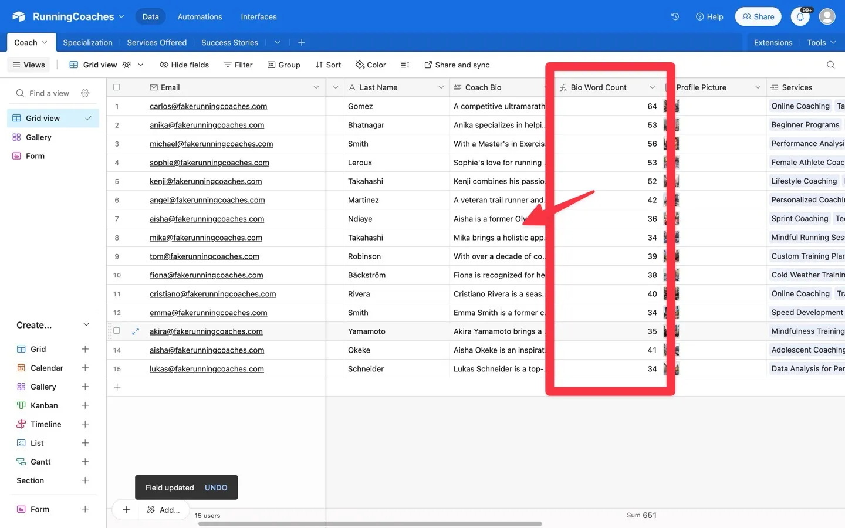Open the Color settings
Viewport: 845px width, 528px height.
click(x=370, y=65)
